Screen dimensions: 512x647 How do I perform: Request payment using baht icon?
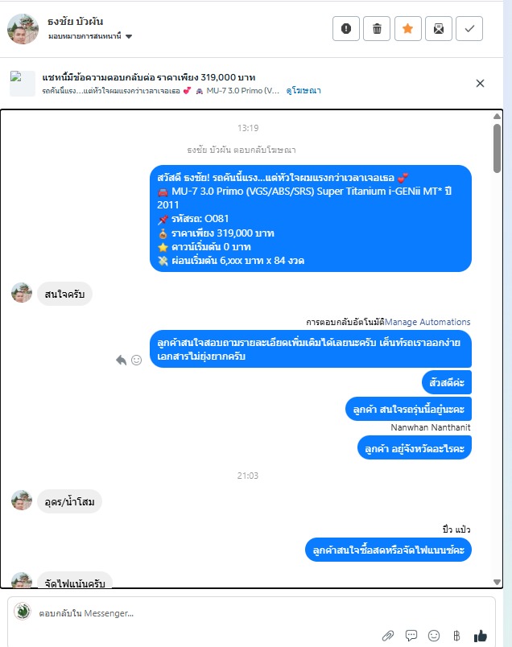[x=456, y=636]
